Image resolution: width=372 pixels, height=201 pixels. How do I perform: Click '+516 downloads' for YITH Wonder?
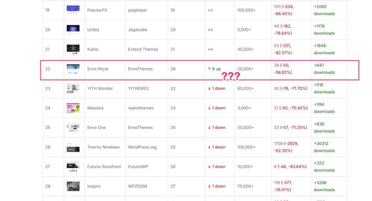(324, 88)
